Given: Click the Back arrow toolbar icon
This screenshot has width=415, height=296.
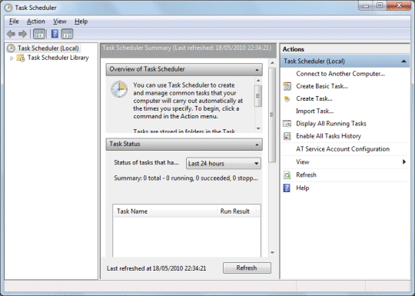Looking at the screenshot, I should click(11, 34).
